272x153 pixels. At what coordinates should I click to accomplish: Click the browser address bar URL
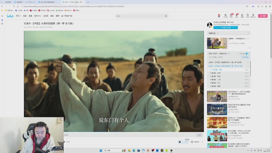tap(74, 6)
